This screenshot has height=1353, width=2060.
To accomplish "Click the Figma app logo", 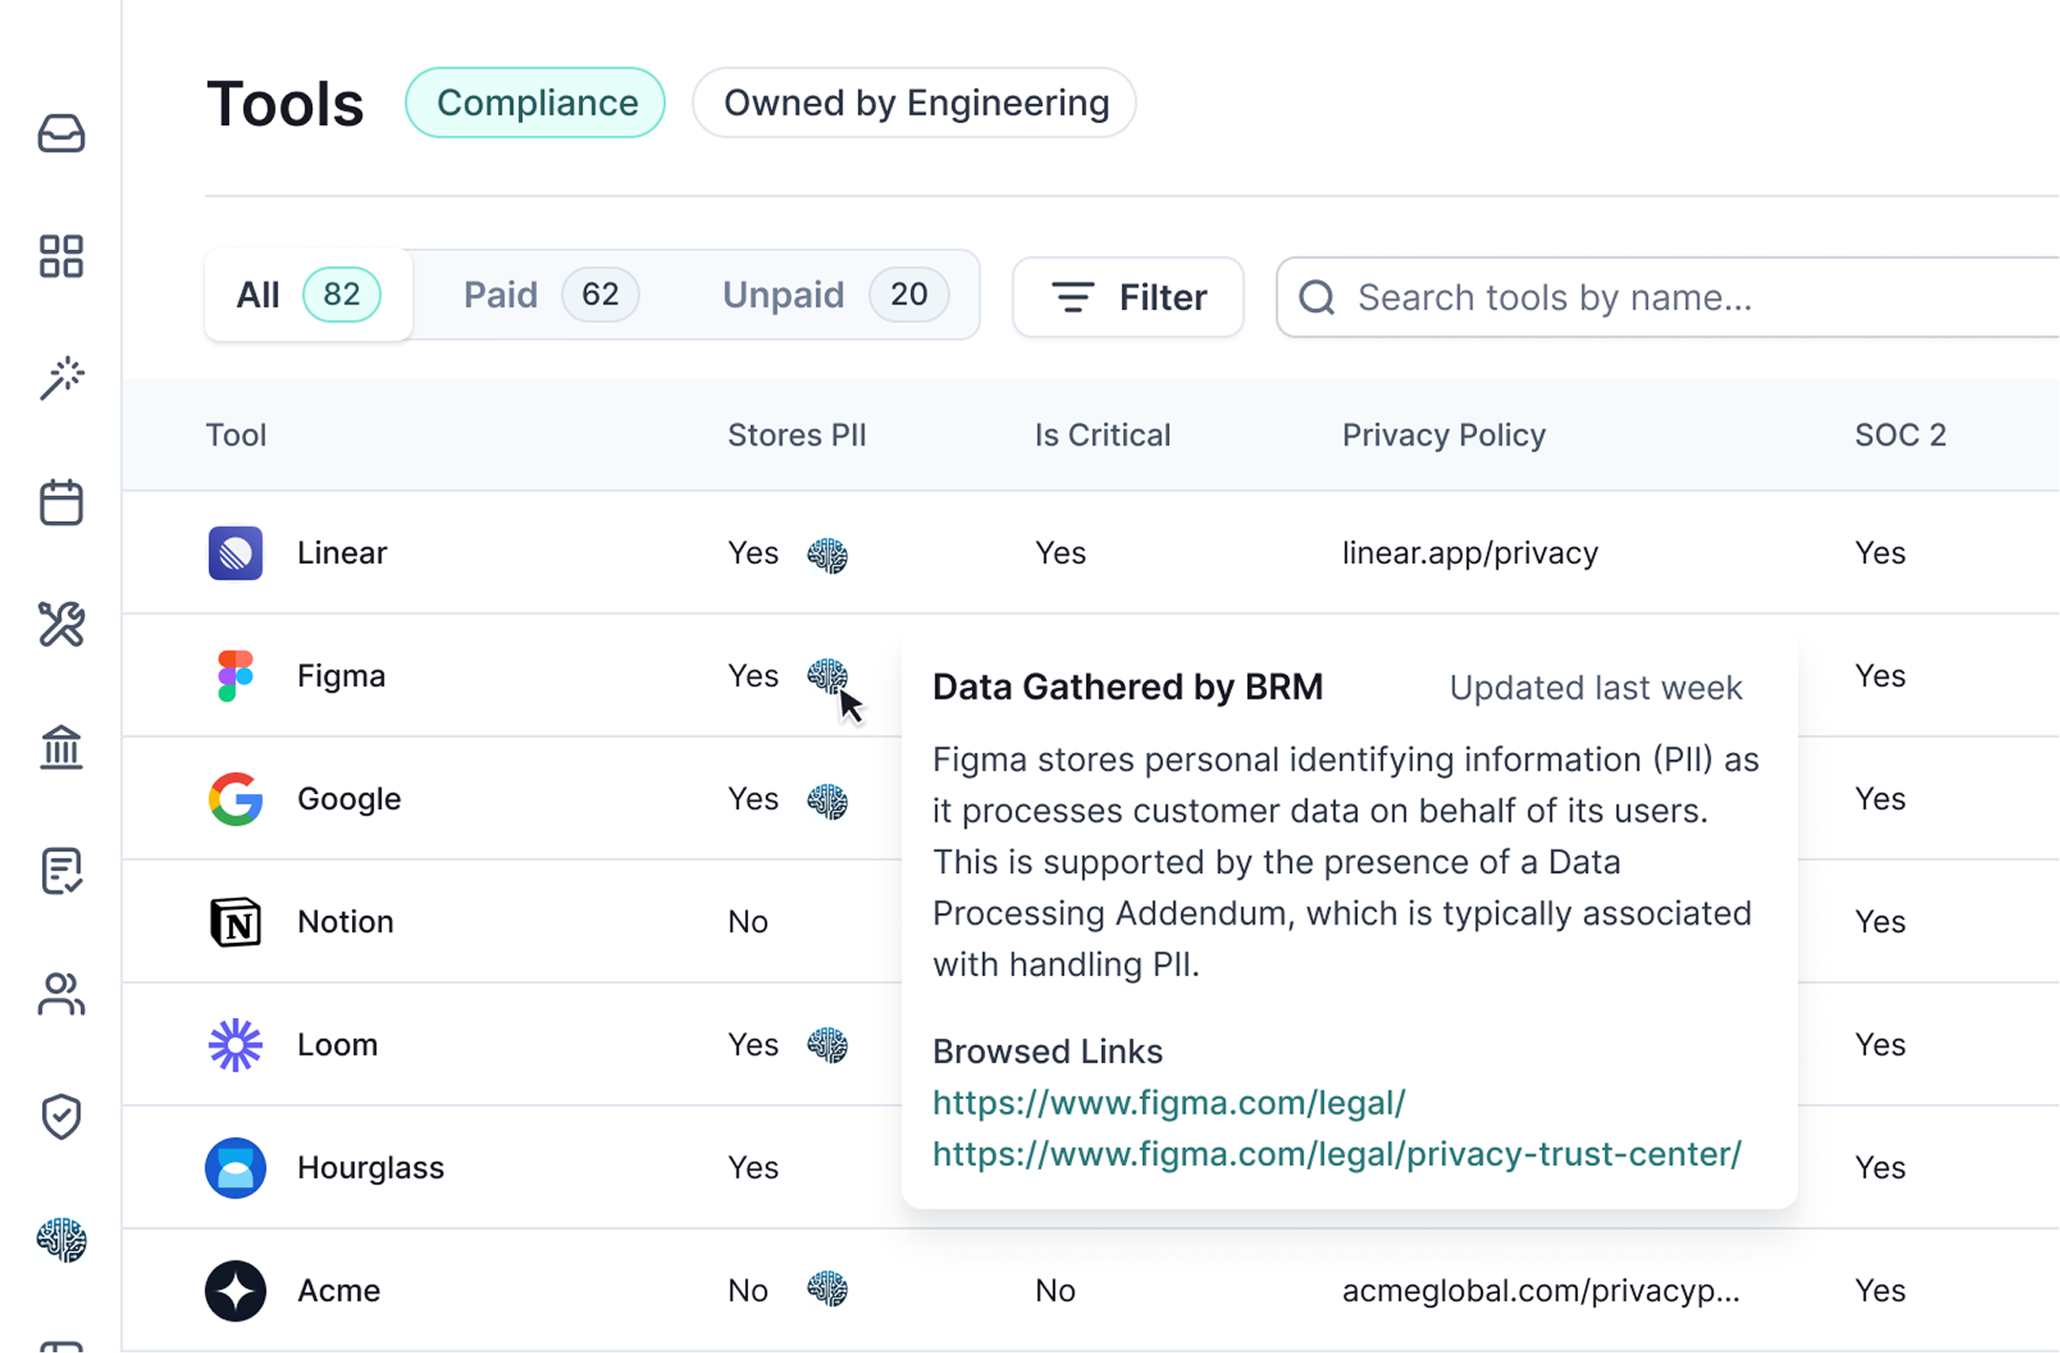I will (236, 676).
